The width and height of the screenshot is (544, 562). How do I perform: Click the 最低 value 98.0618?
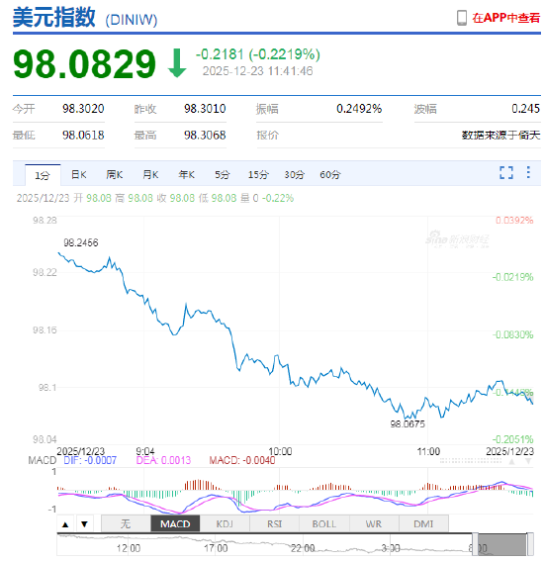pyautogui.click(x=83, y=136)
